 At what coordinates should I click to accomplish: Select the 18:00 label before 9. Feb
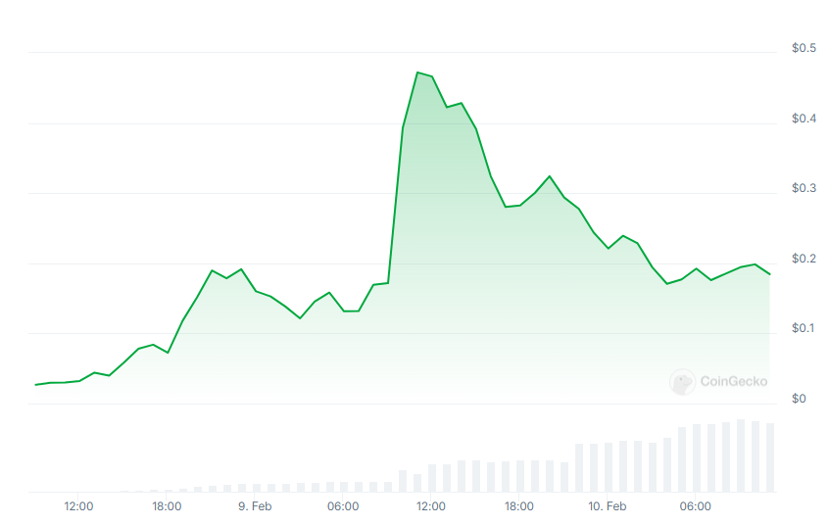tap(167, 506)
